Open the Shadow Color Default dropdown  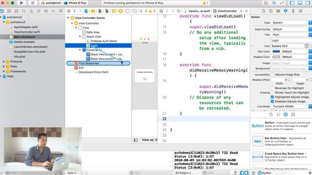tap(296, 57)
